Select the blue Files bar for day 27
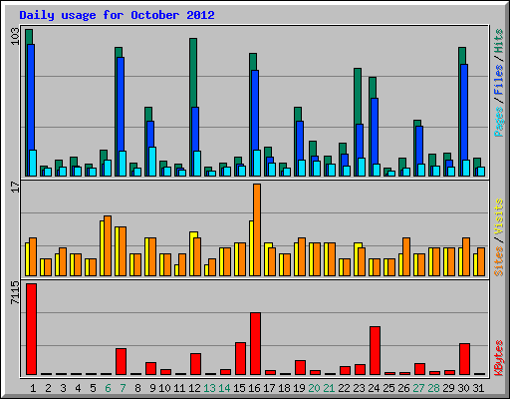 419,145
